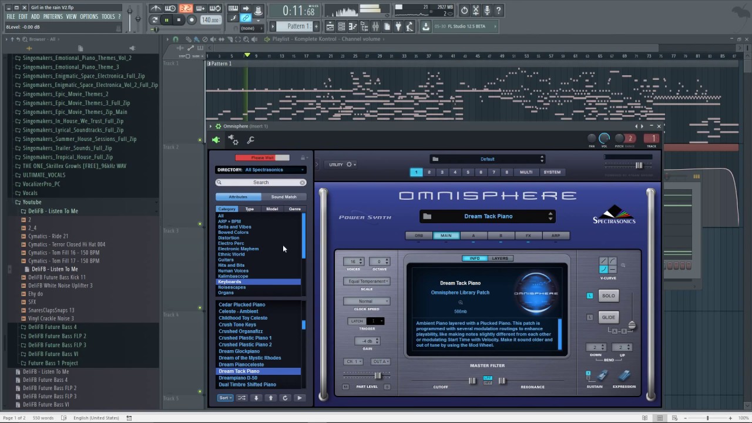Open the help question mark icon

click(499, 10)
